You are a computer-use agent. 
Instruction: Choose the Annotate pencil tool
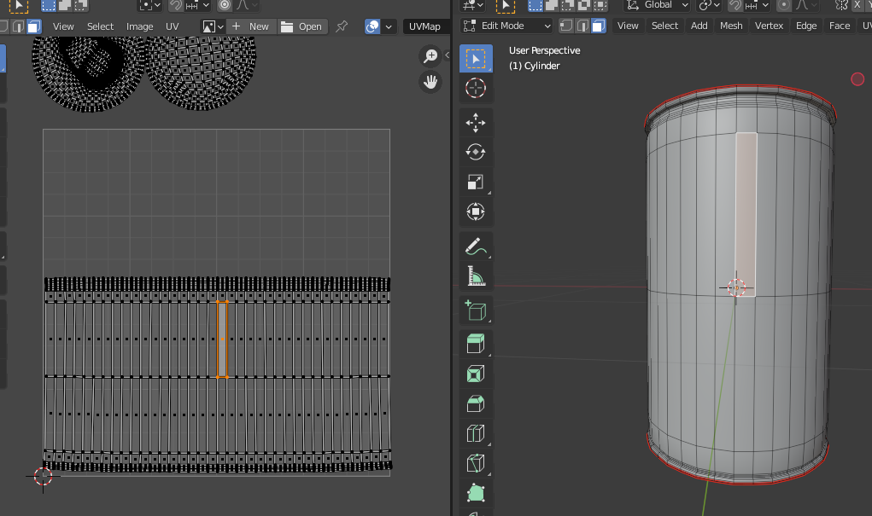pyautogui.click(x=476, y=246)
